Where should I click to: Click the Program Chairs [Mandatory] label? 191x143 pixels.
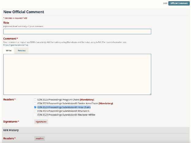pos(66,100)
